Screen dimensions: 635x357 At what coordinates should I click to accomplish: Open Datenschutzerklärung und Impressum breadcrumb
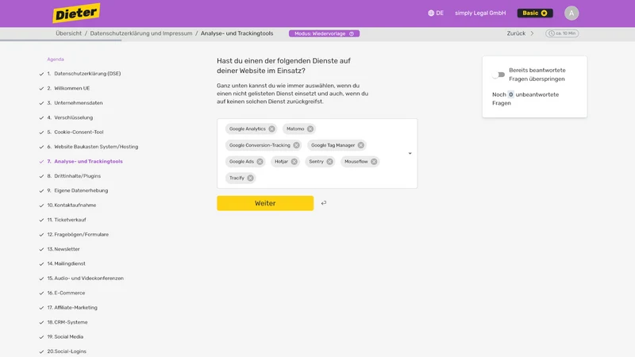[141, 33]
